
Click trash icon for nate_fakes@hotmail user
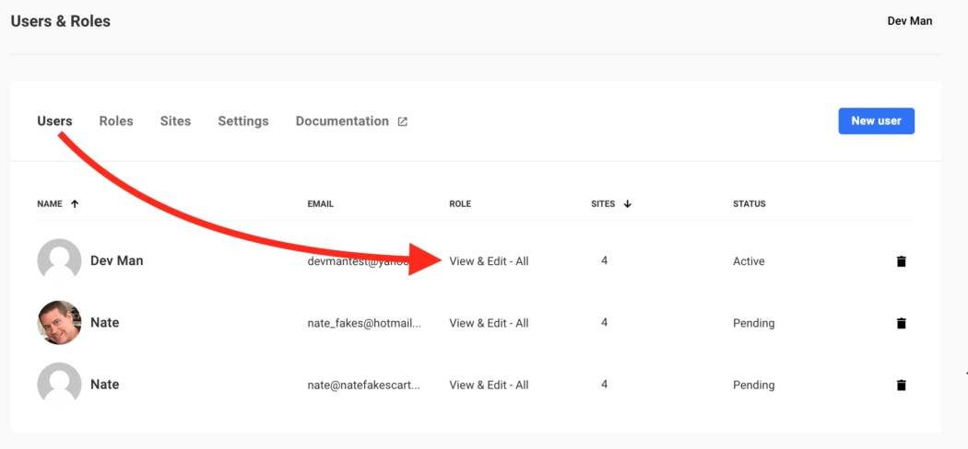(x=901, y=323)
